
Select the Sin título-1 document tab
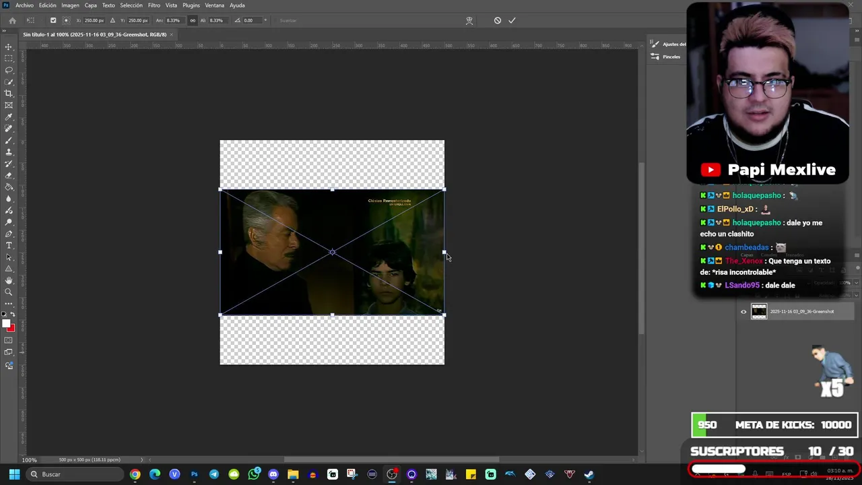tap(94, 34)
